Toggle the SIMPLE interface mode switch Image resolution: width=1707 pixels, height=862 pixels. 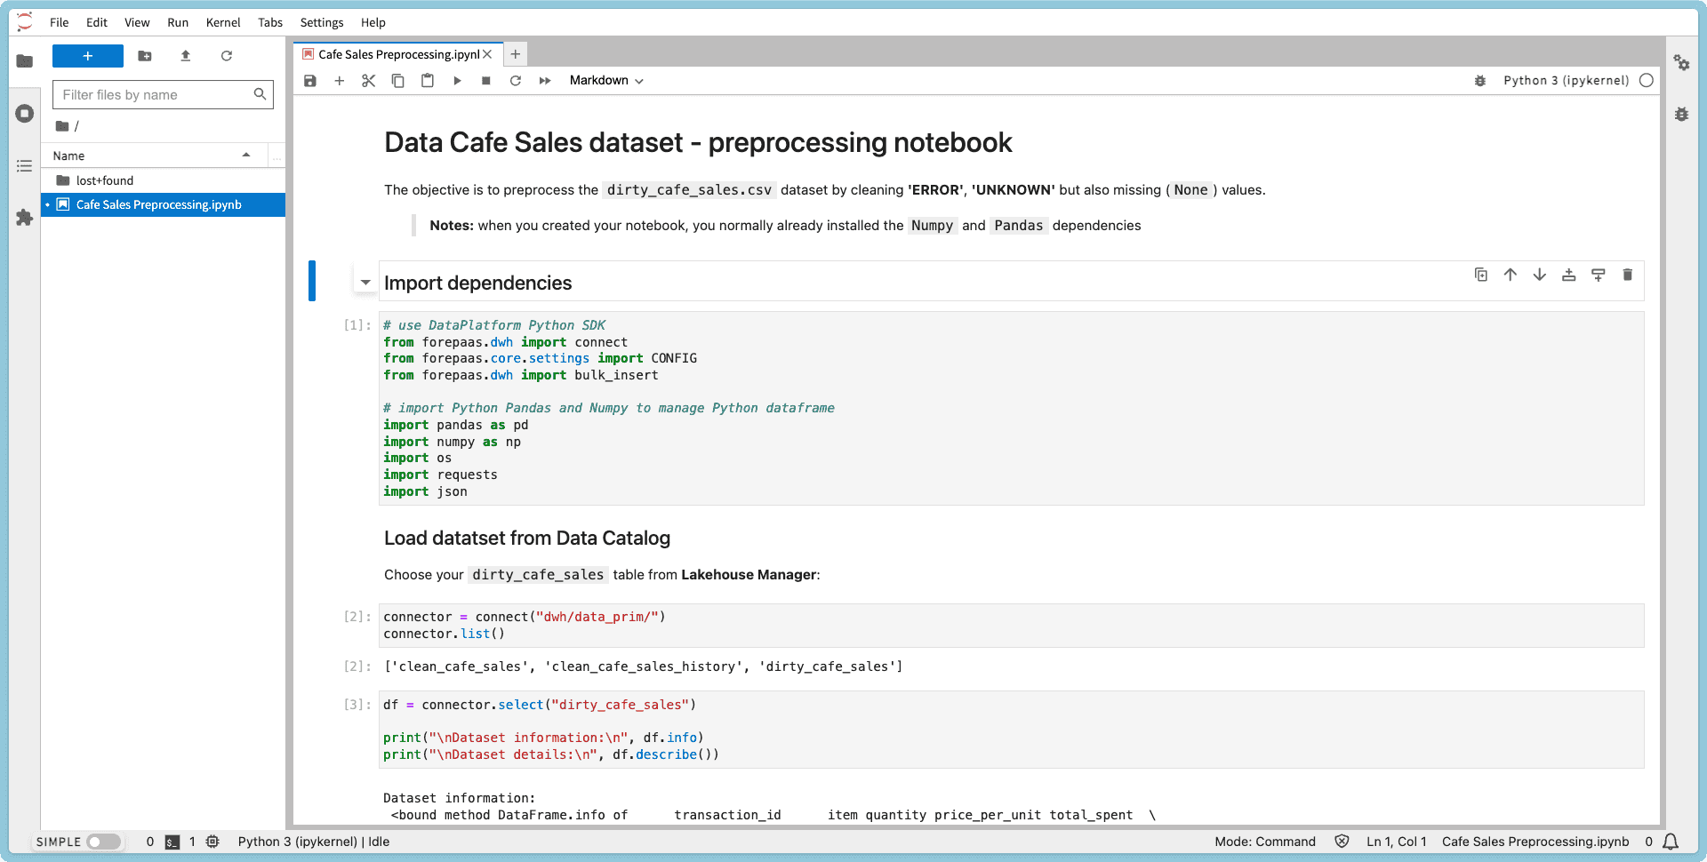click(104, 842)
